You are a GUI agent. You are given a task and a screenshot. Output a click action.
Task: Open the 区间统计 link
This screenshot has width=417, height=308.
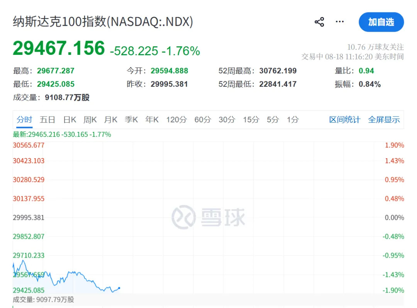tap(345, 120)
